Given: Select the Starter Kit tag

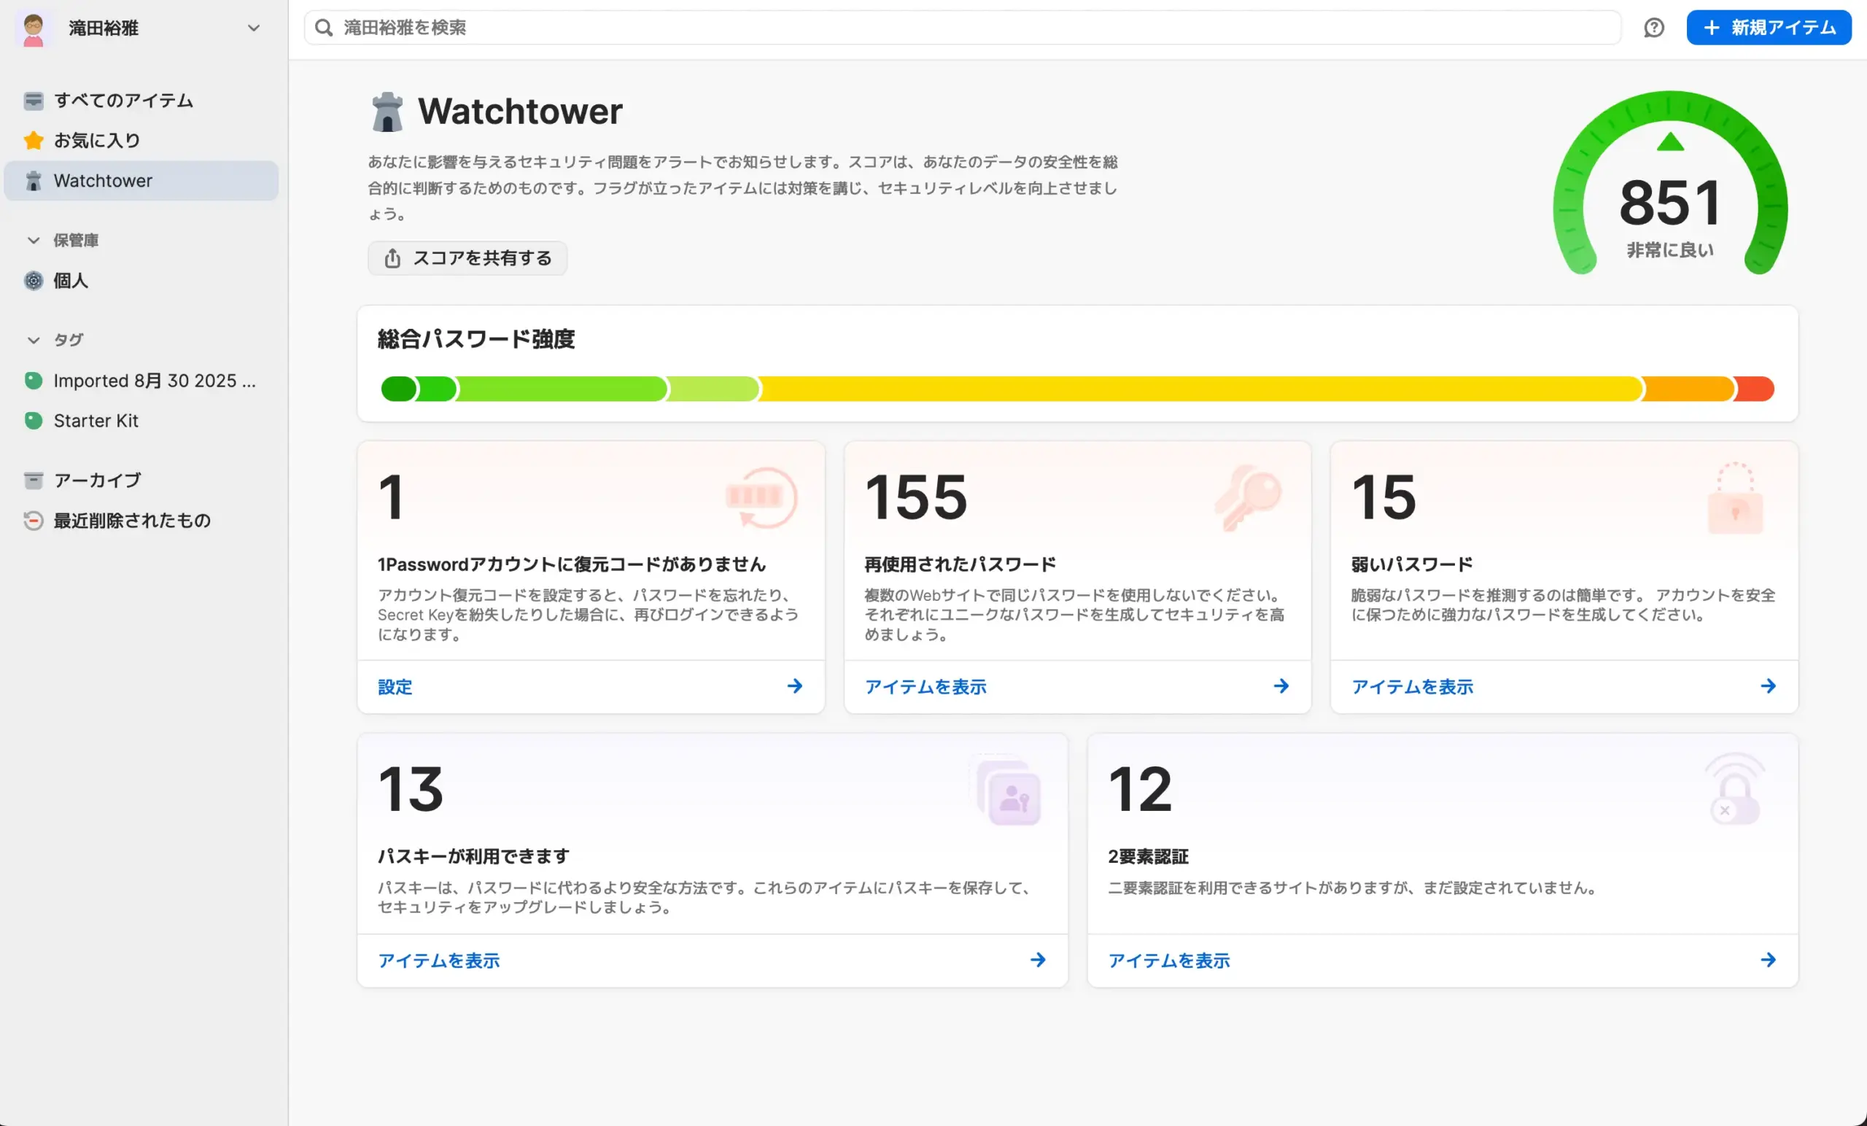Looking at the screenshot, I should tap(141, 421).
